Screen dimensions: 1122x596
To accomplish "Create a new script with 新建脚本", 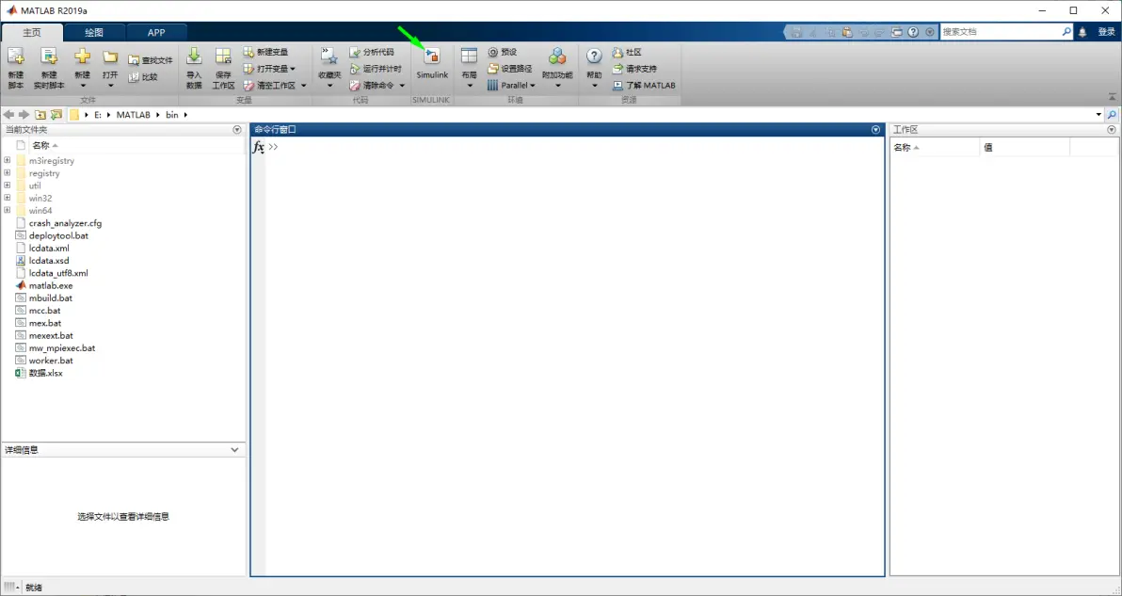I will pyautogui.click(x=16, y=68).
